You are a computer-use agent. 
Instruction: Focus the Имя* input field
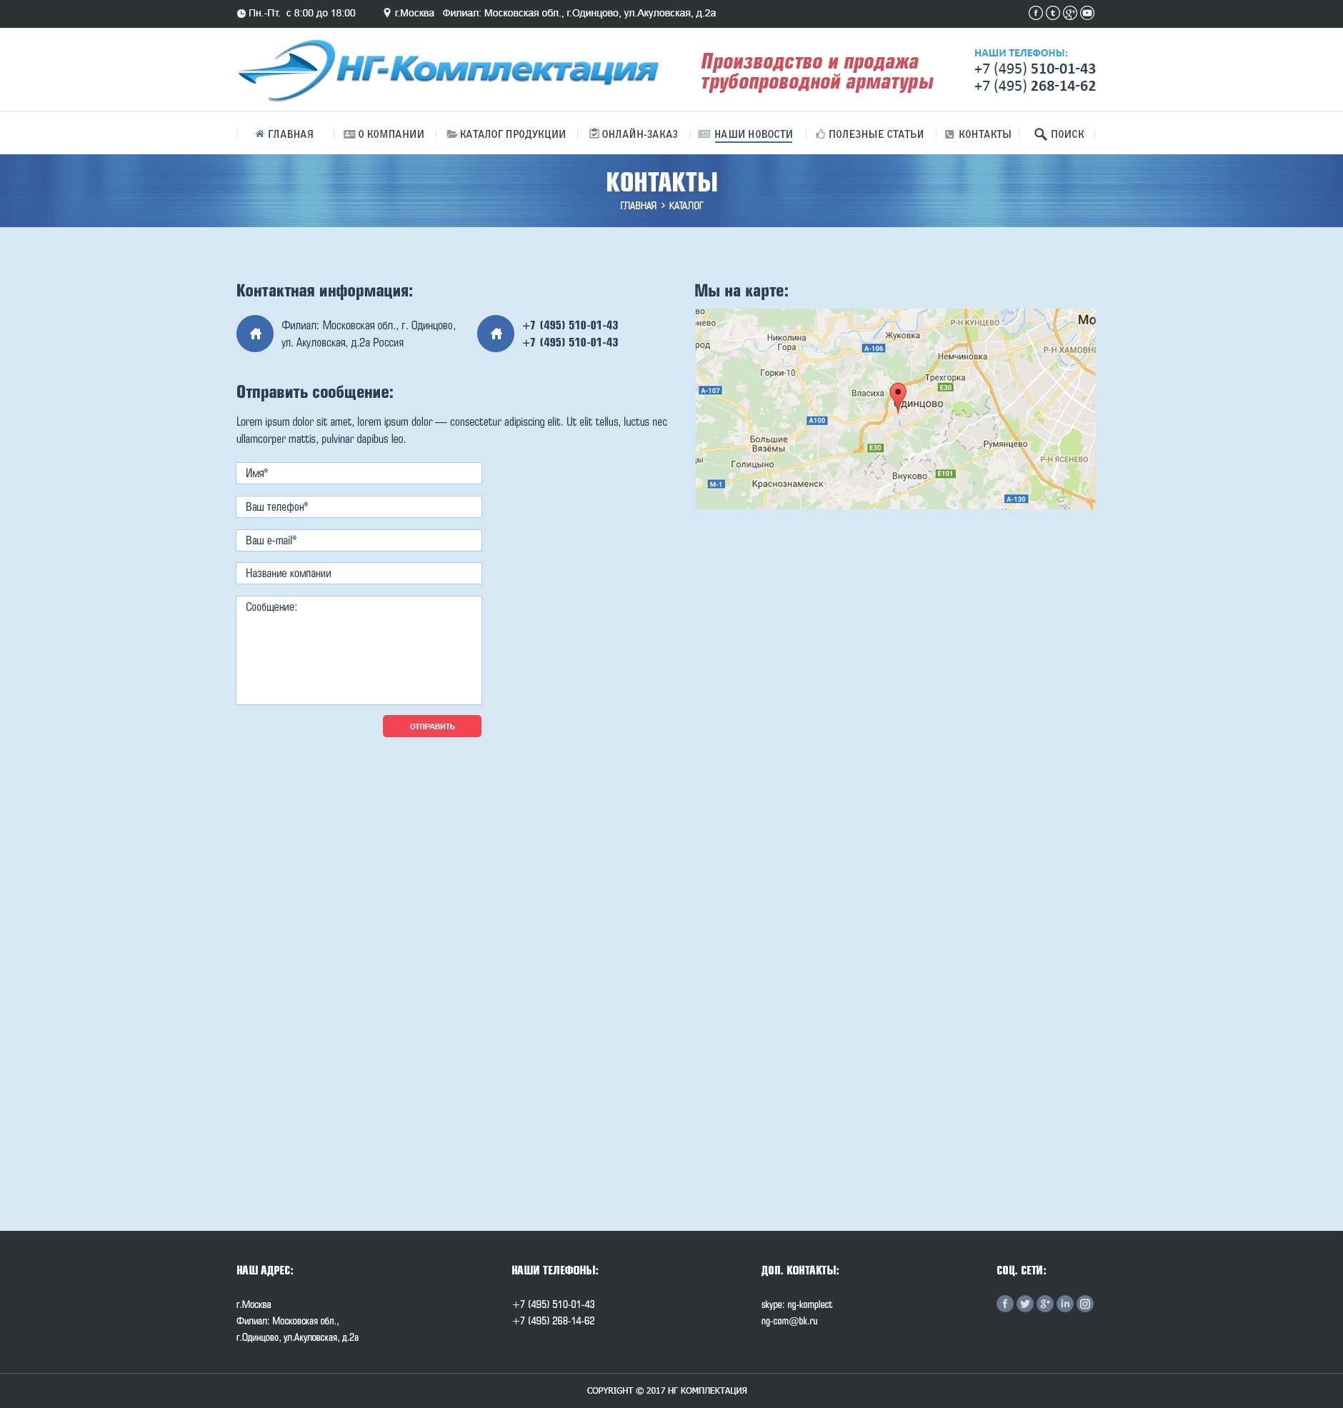click(x=359, y=473)
